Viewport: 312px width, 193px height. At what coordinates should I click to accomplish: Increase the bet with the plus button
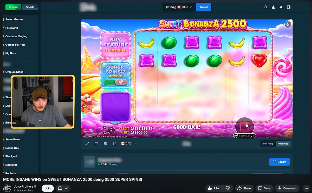pyautogui.click(x=261, y=127)
